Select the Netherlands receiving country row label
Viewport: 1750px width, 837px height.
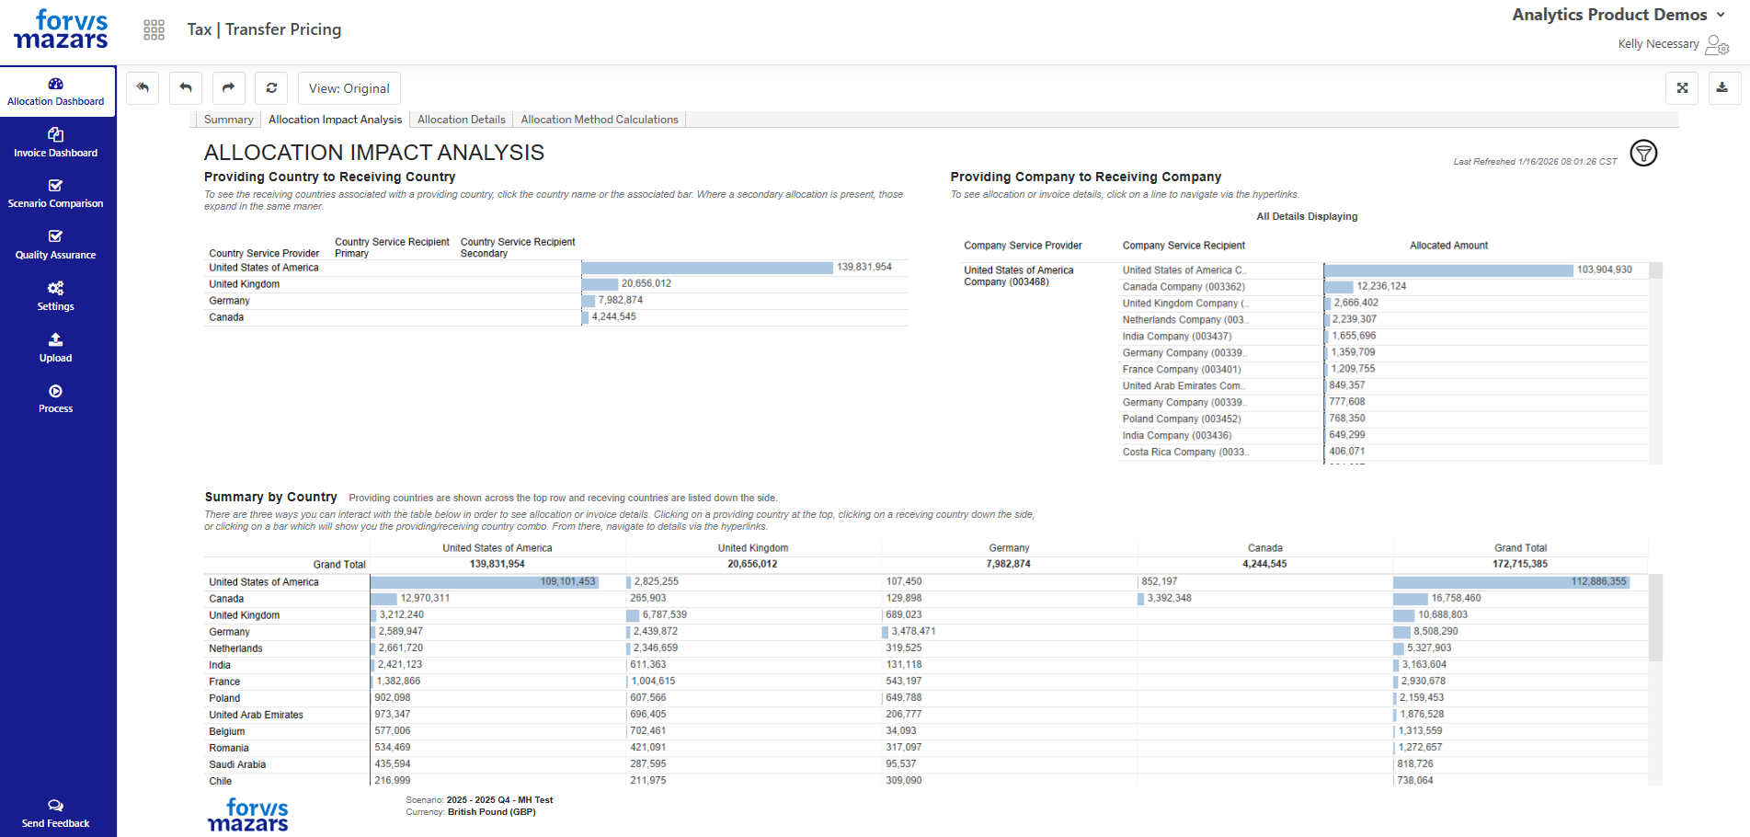[235, 648]
